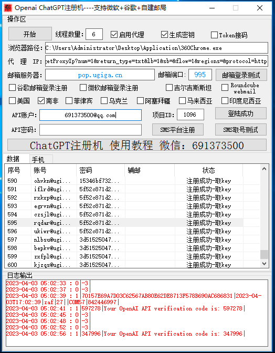Click log line with verification code 597278
Image resolution: width=275 pixels, height=353 pixels.
tap(125, 308)
